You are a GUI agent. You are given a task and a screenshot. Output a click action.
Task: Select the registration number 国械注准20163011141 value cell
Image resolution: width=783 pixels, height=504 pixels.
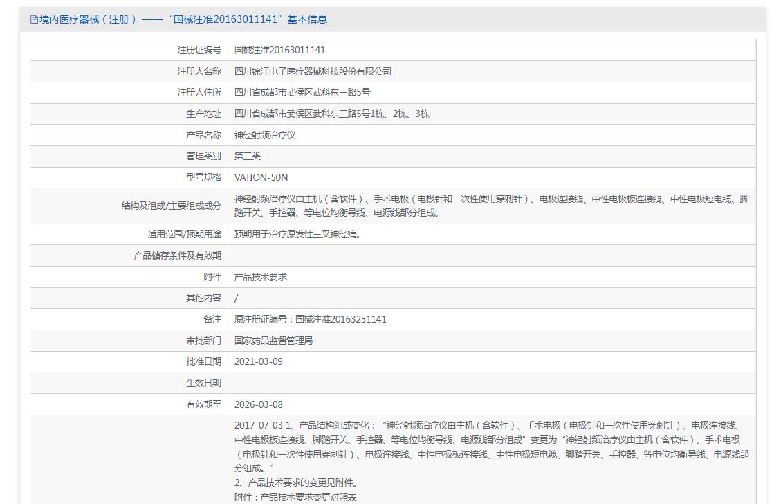tap(279, 50)
